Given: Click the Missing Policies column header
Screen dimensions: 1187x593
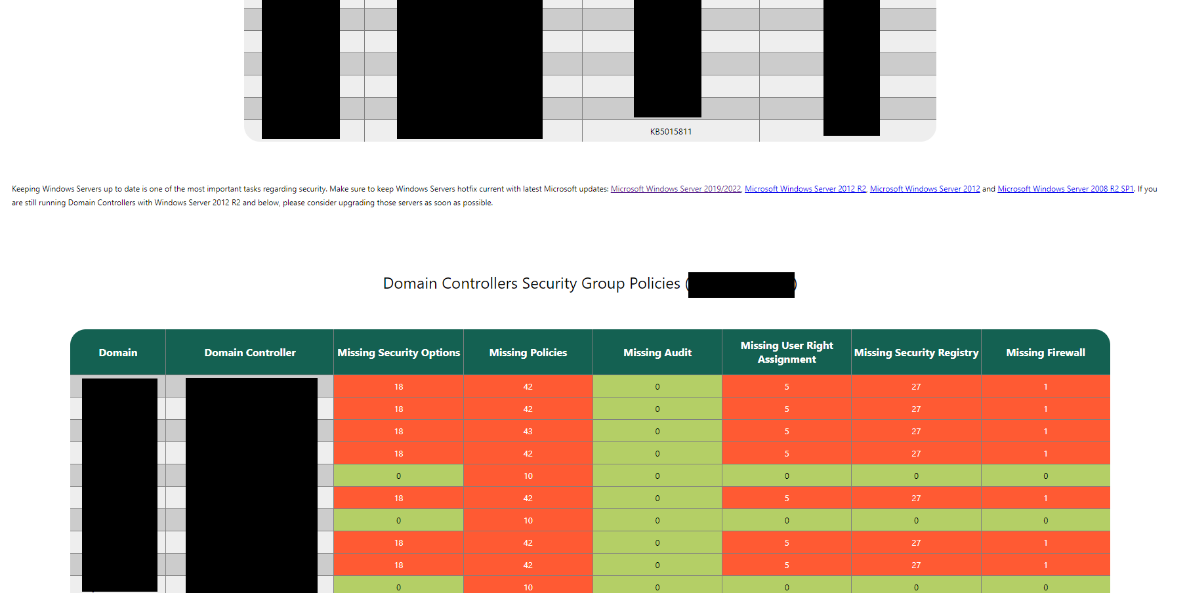Looking at the screenshot, I should pyautogui.click(x=528, y=352).
